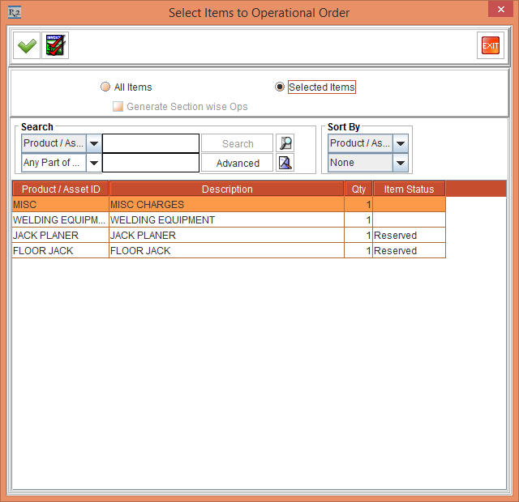The width and height of the screenshot is (519, 502).
Task: Click the magnifier search icon
Action: click(x=285, y=143)
